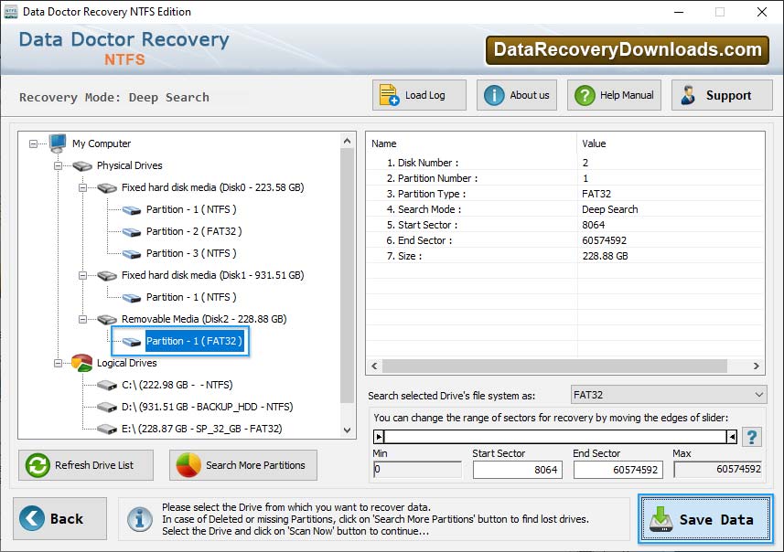
Task: Click Disk1 Partition - 1 (NTFS) drive icon
Action: 132,298
